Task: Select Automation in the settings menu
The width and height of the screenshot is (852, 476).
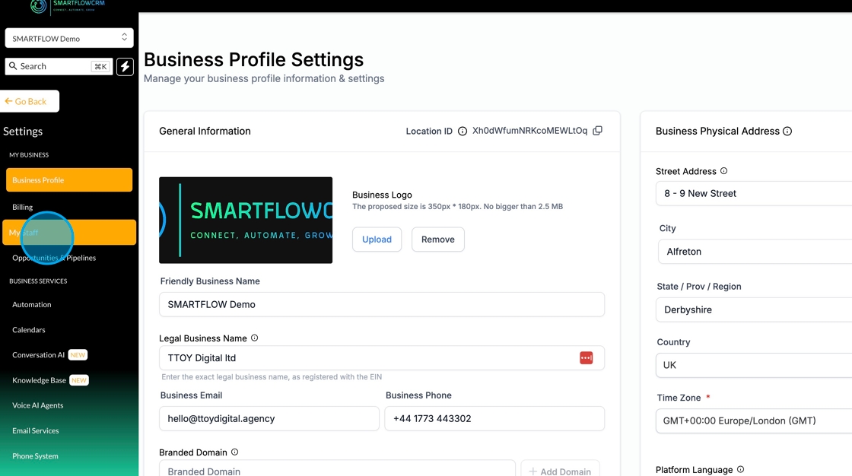Action: [32, 305]
